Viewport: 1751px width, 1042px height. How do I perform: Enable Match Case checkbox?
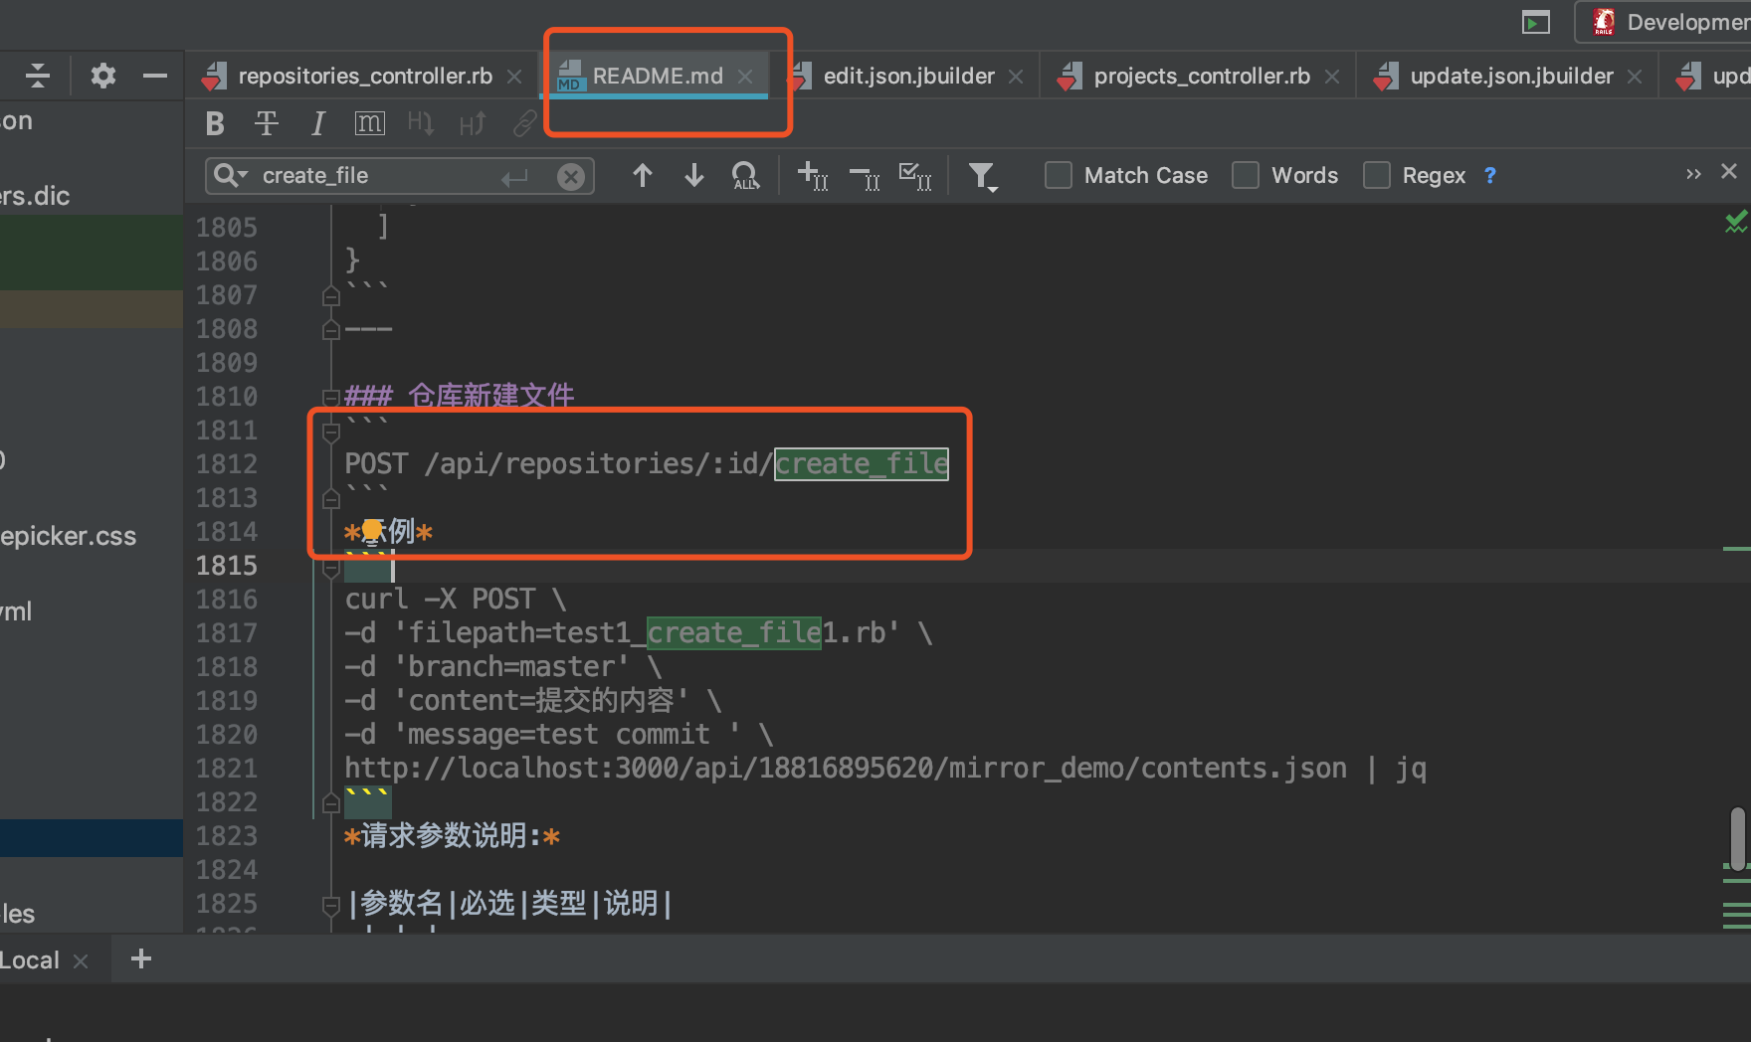click(x=1059, y=176)
